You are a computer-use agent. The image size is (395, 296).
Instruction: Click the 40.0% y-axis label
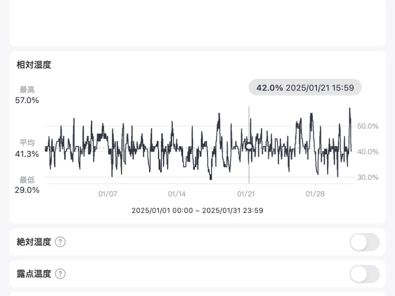point(368,152)
